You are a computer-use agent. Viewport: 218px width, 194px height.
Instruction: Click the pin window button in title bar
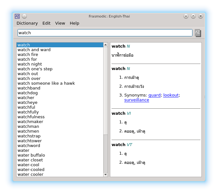25,16
